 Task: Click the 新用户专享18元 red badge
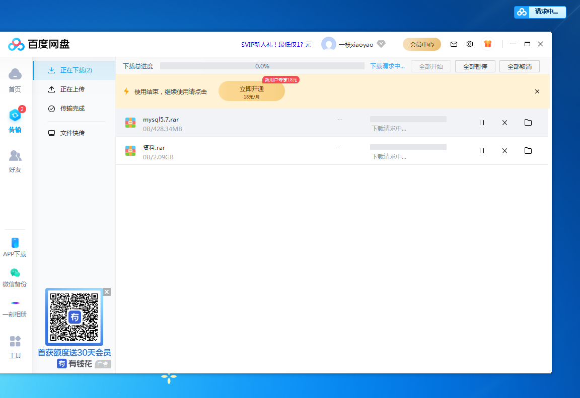pos(281,80)
